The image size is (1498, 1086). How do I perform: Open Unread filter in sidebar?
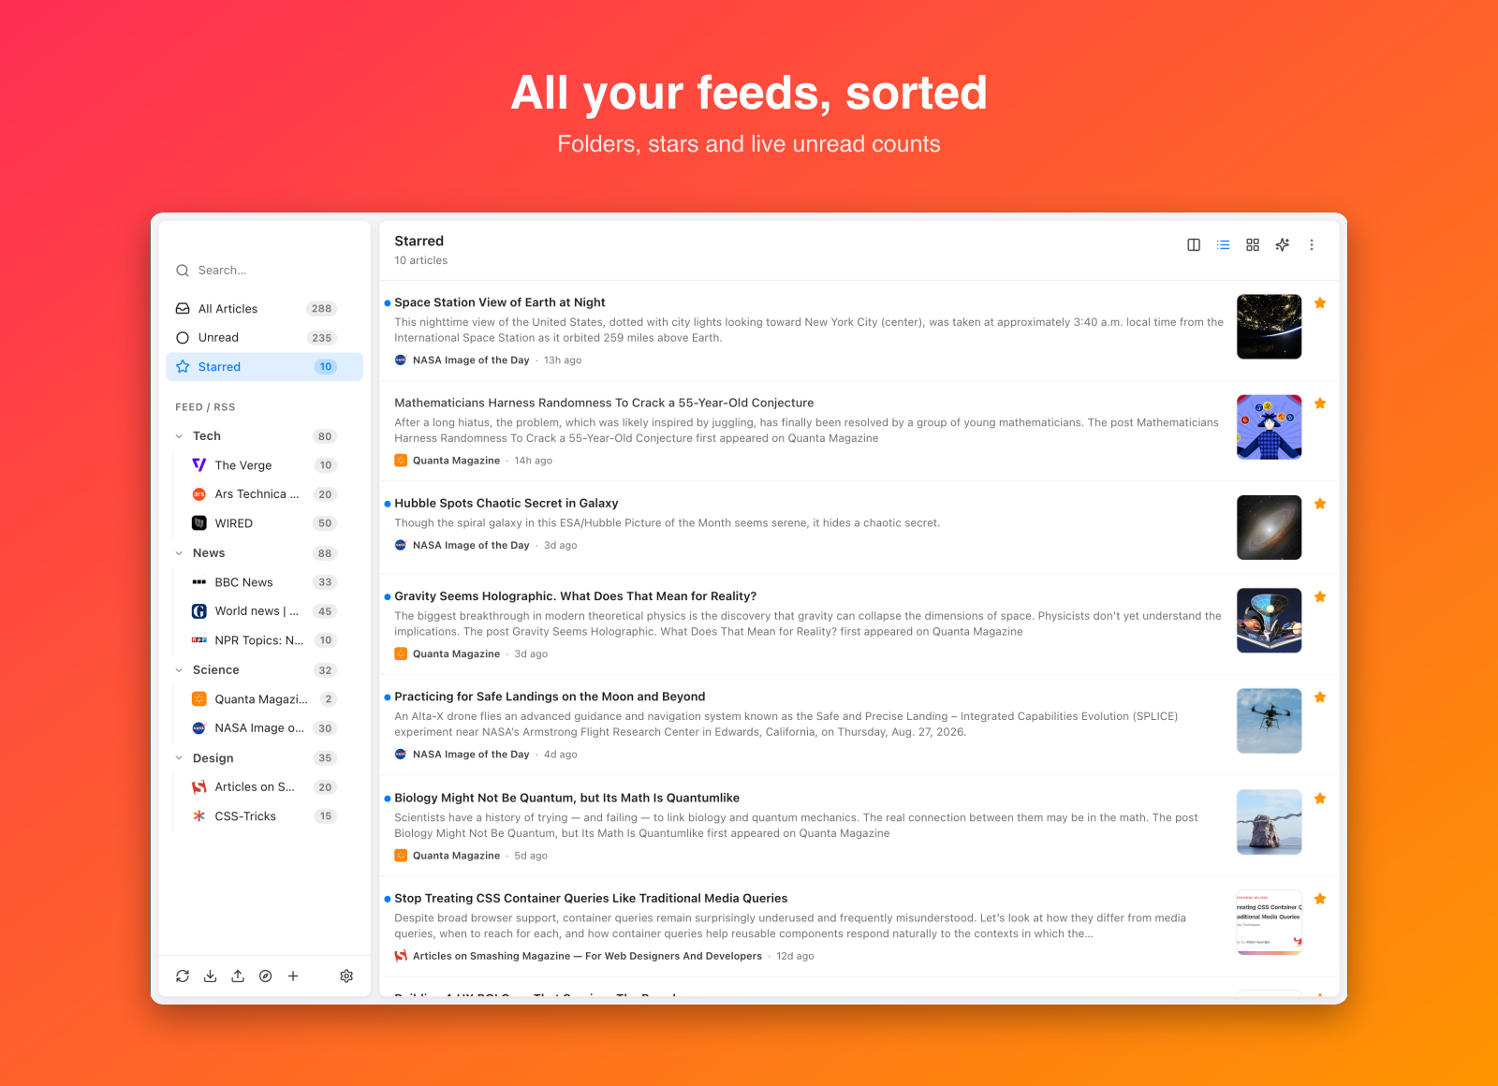point(264,338)
